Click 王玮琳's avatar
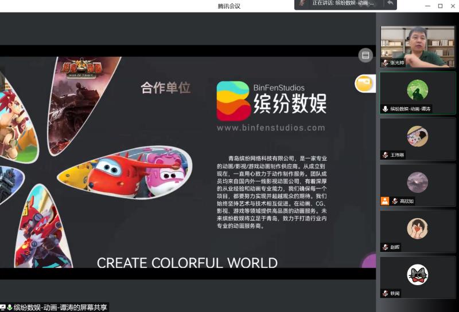 point(417,136)
